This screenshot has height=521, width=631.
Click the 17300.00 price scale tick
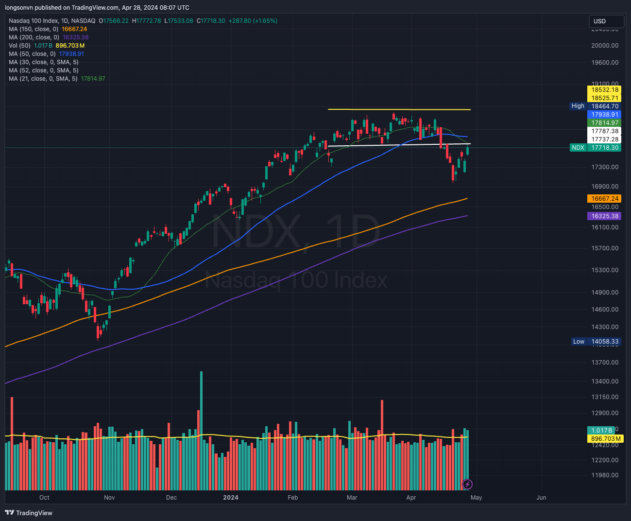point(605,167)
